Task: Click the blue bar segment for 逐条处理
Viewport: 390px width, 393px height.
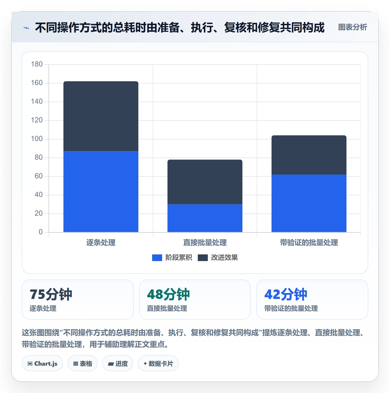Action: coord(101,191)
